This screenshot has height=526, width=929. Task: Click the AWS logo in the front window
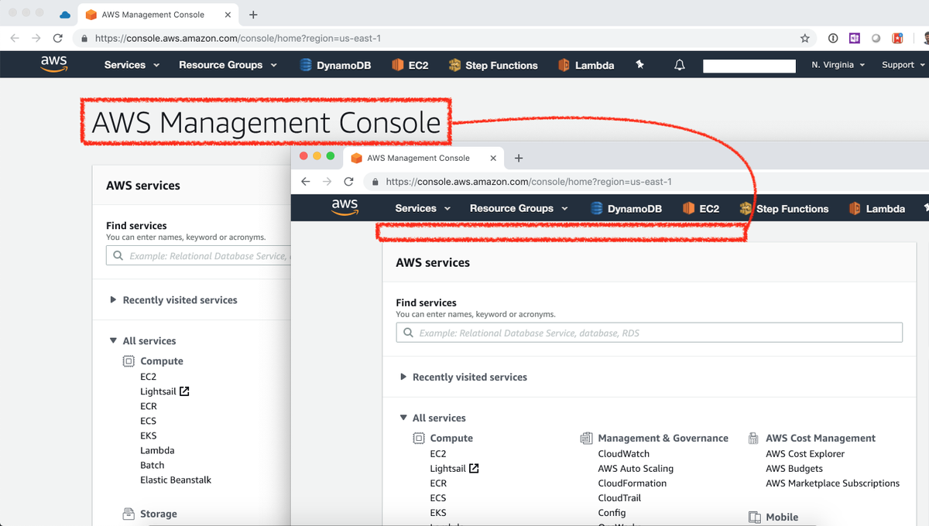345,208
